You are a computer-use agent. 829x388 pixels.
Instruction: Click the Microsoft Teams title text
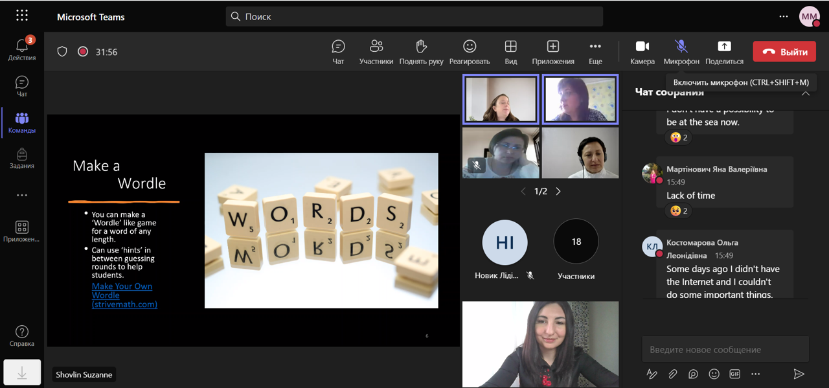tap(91, 17)
